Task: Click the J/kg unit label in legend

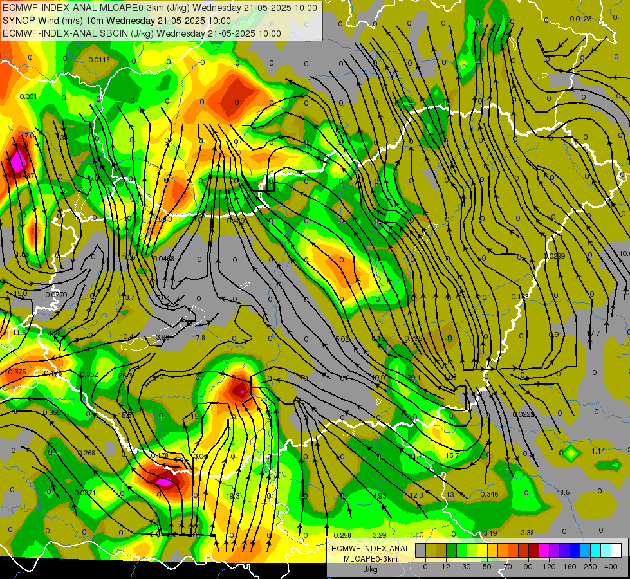Action: click(371, 569)
